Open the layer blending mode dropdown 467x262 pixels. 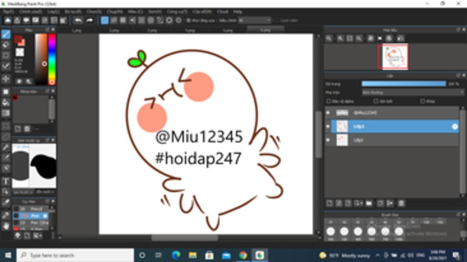(413, 92)
